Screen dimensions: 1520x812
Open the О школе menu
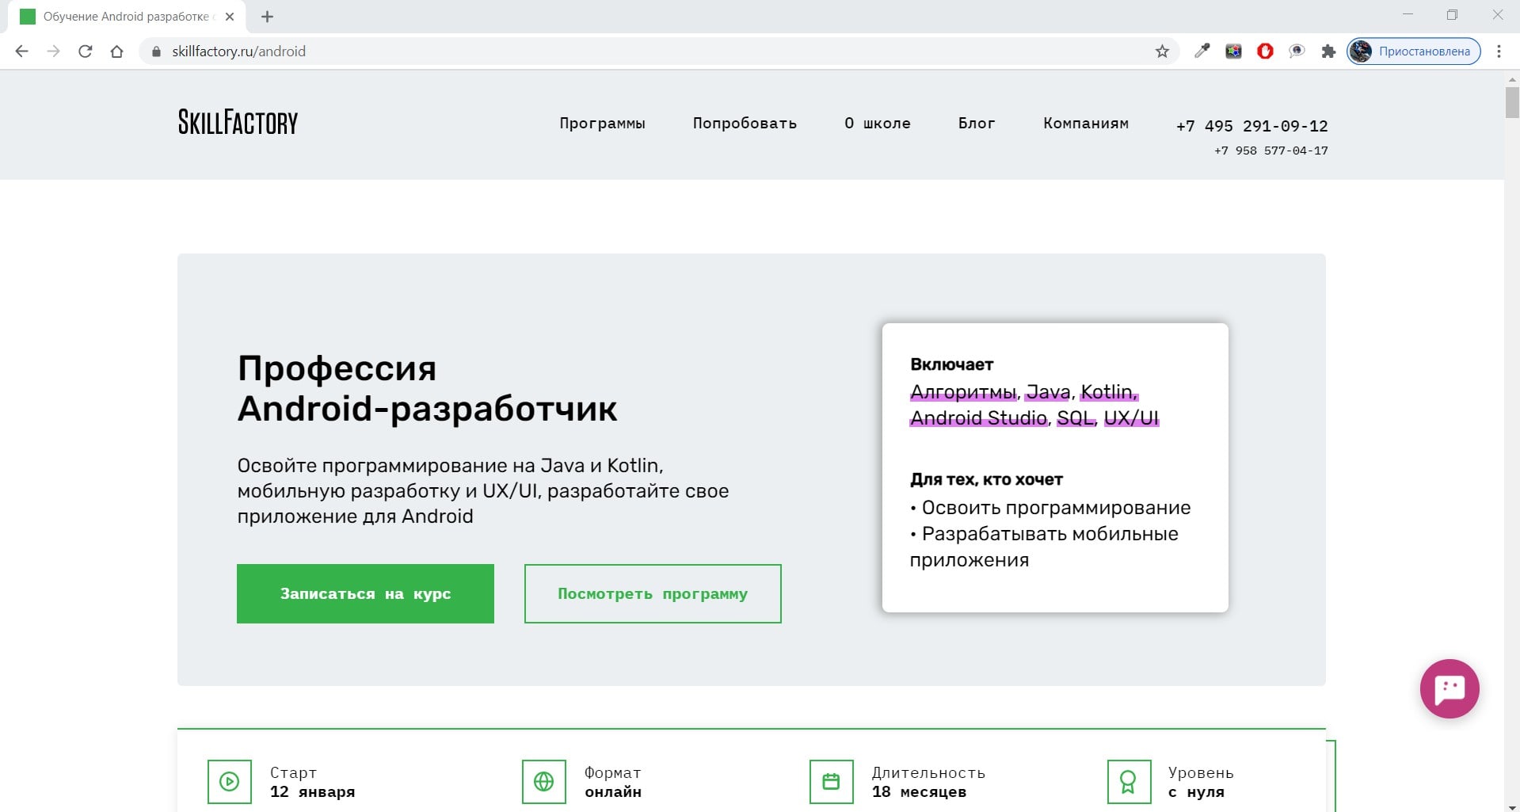tap(878, 124)
